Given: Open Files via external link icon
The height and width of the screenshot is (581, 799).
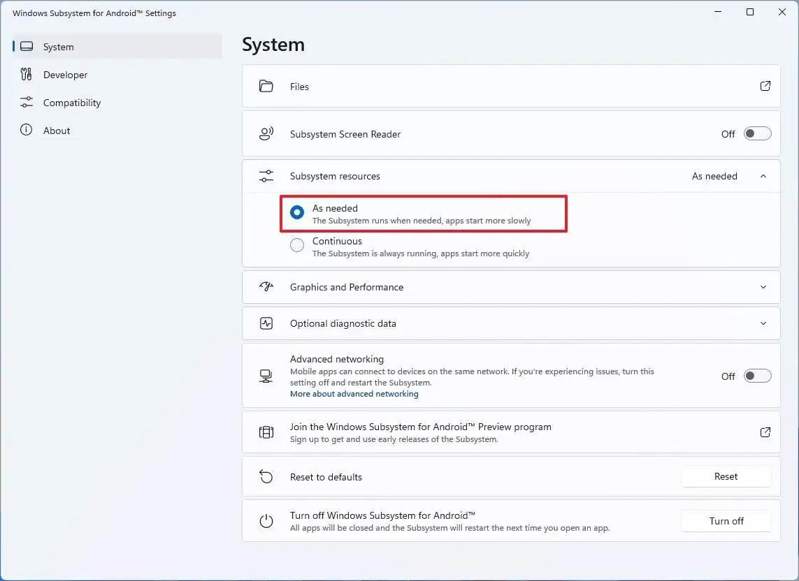Looking at the screenshot, I should 765,86.
